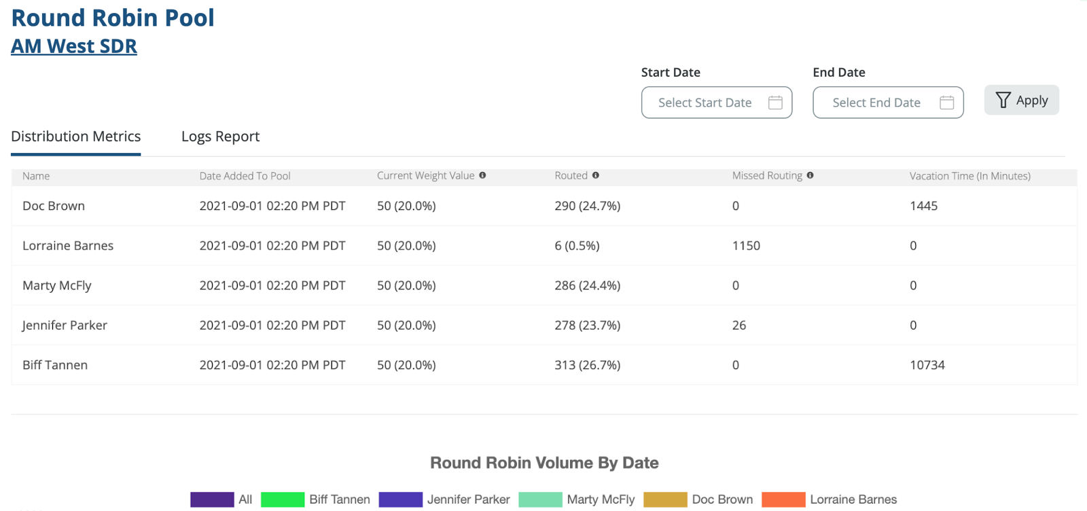This screenshot has height=511, width=1087.
Task: Click the Routed column info icon
Action: (x=596, y=175)
